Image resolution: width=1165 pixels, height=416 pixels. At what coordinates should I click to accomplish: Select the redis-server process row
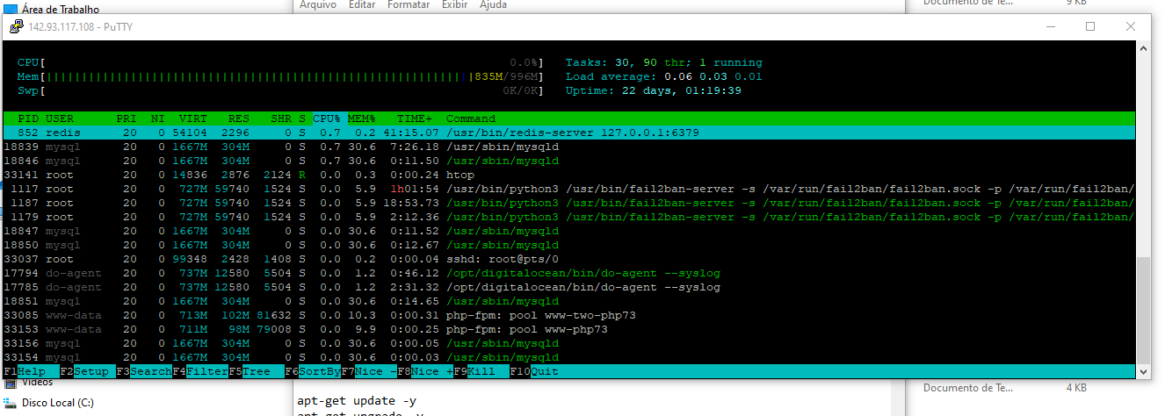point(569,133)
